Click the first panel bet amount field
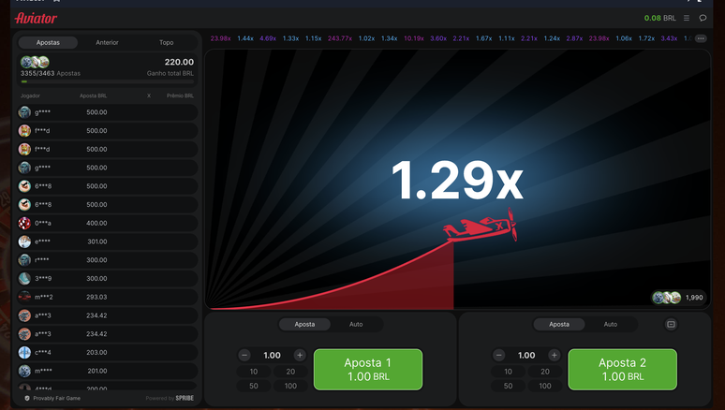Screen dimensions: 725x410 coord(272,355)
